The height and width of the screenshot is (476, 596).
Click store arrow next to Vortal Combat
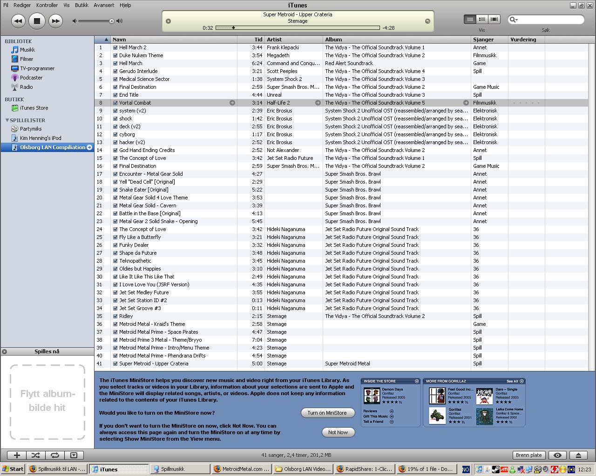[x=232, y=103]
